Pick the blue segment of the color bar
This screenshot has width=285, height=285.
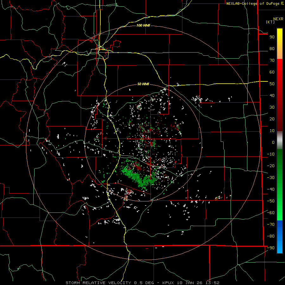coord(280,237)
